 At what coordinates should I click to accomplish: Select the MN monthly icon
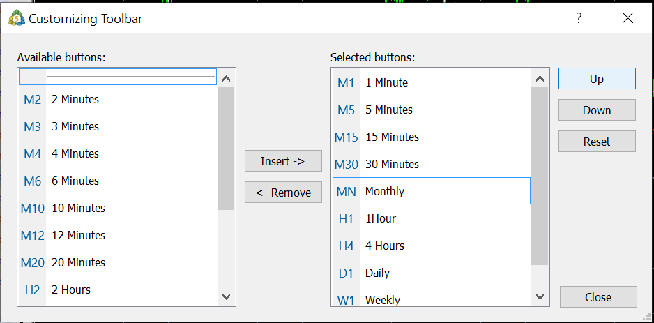tap(346, 192)
